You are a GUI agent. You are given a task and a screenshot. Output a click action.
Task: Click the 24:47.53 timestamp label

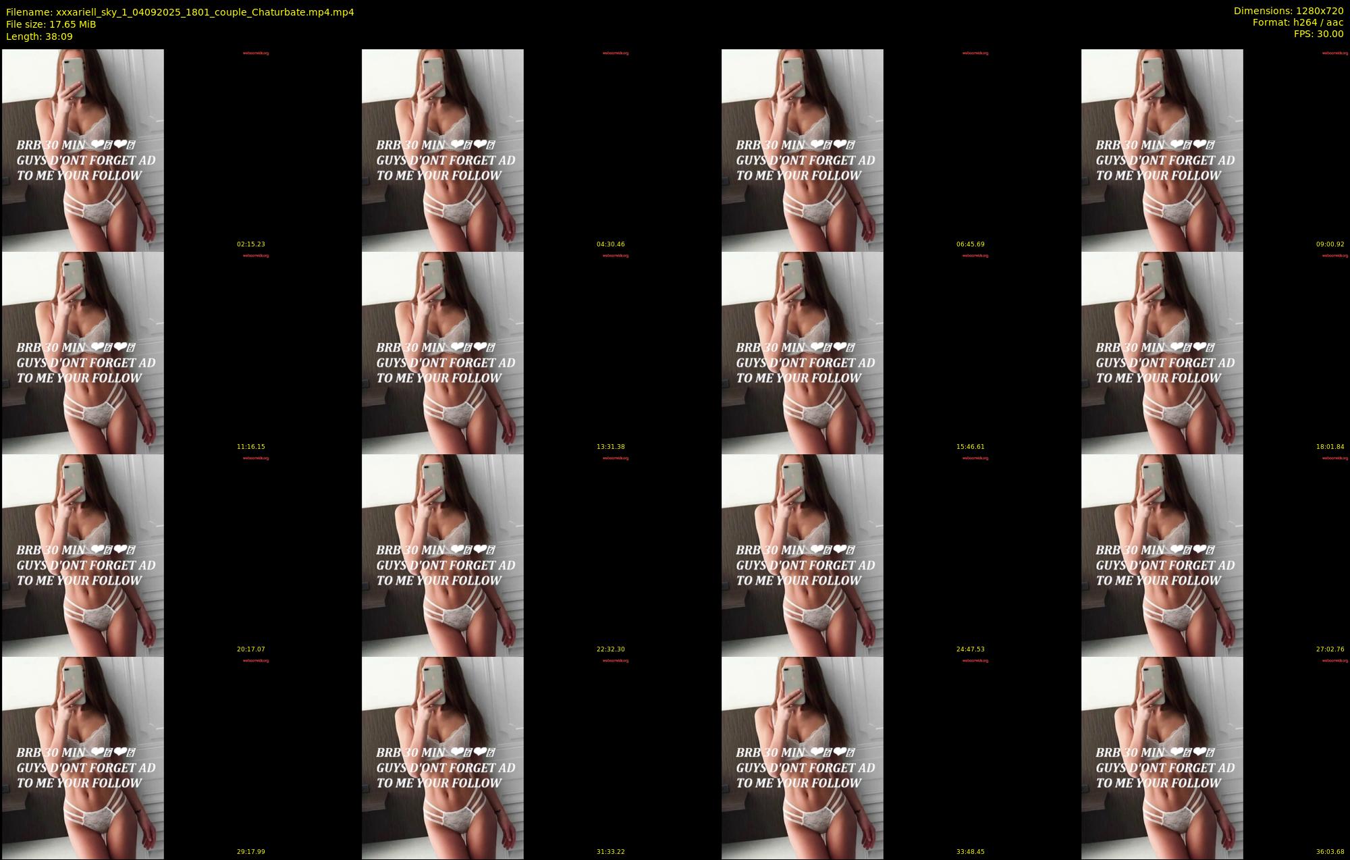[970, 649]
